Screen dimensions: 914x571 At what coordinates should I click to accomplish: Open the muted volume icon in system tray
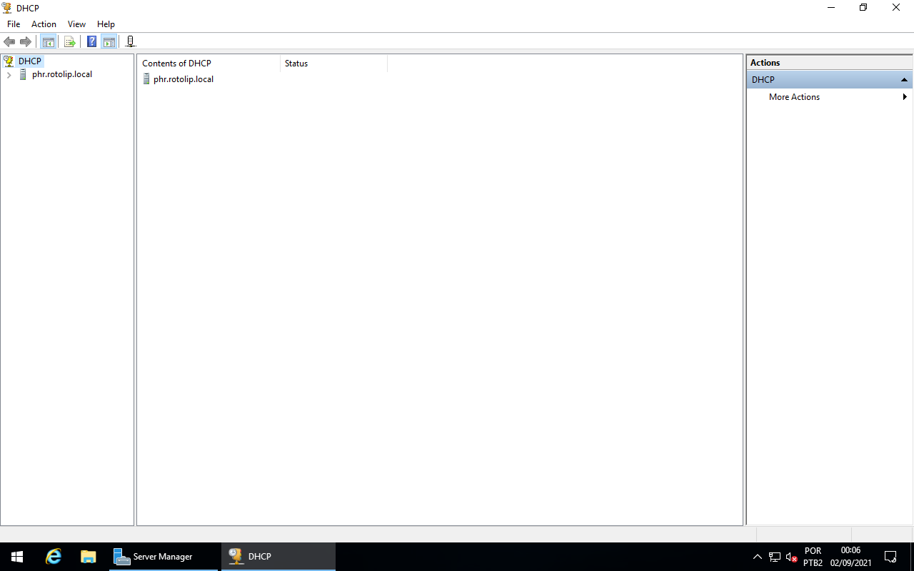[x=790, y=557]
